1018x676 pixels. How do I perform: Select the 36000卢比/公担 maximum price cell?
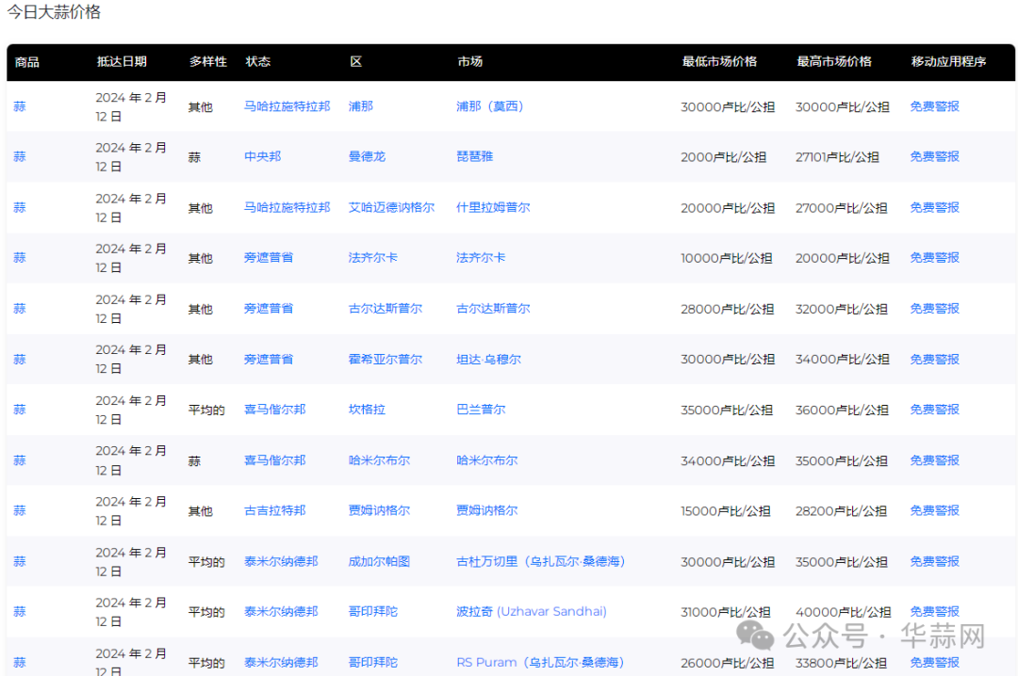842,410
